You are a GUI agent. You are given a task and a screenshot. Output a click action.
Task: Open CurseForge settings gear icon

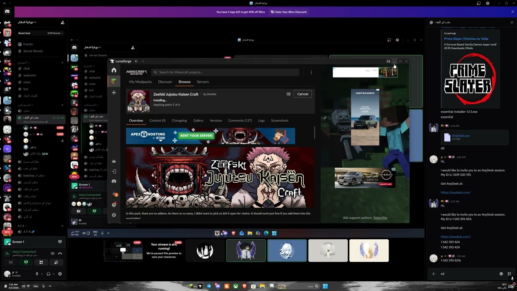coord(114,215)
